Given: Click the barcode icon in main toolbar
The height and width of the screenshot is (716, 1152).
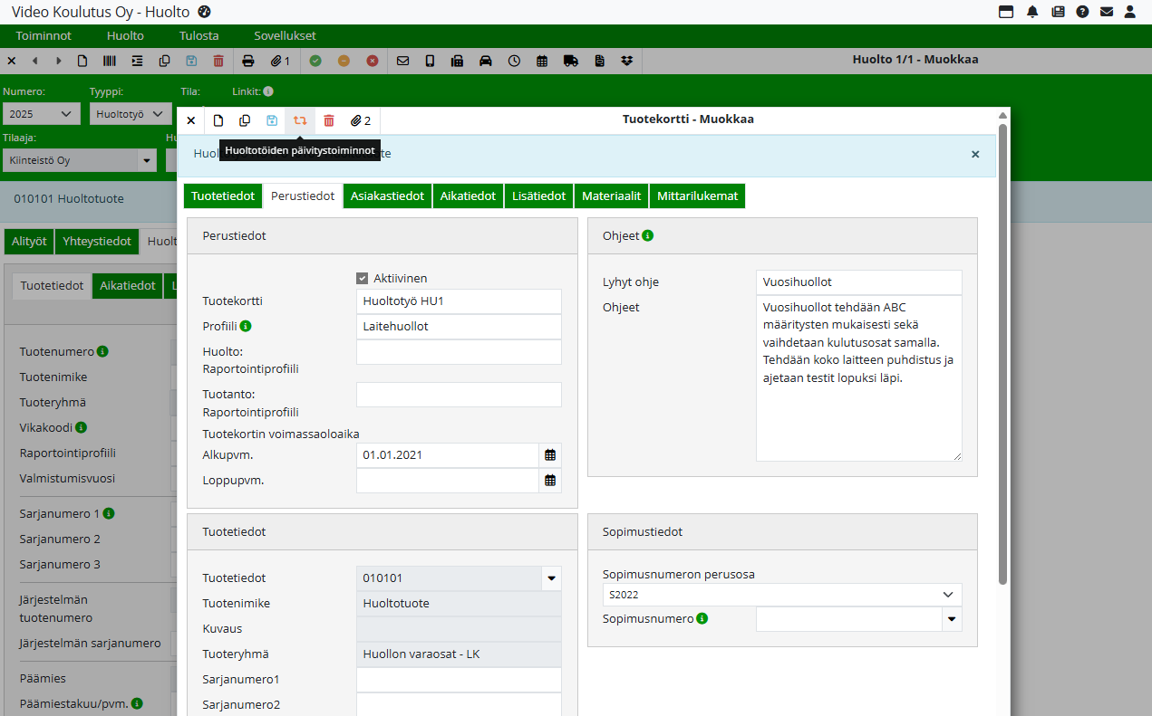Looking at the screenshot, I should [x=110, y=62].
